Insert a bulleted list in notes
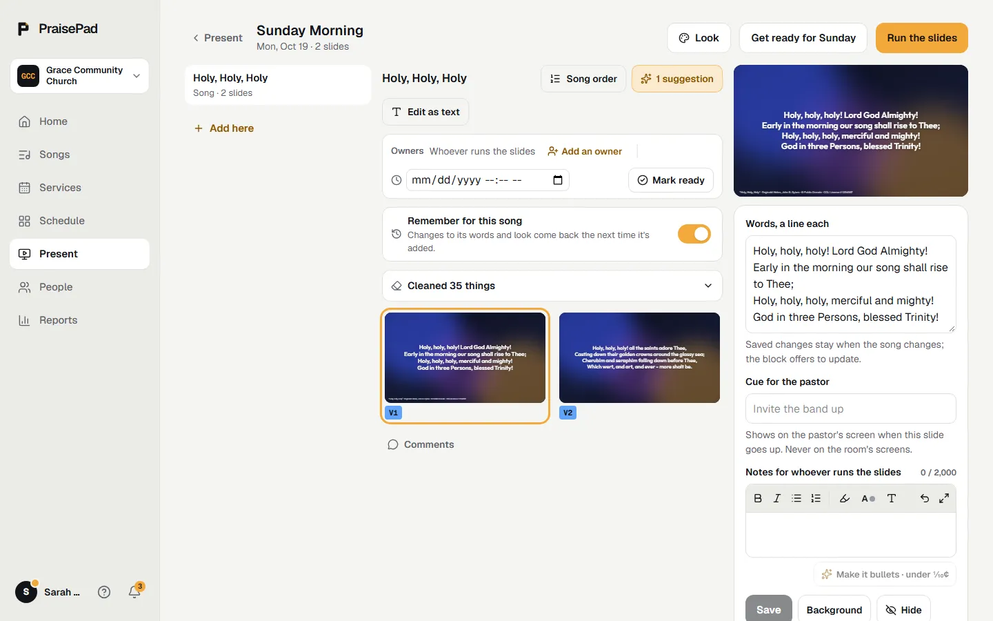The image size is (993, 621). pyautogui.click(x=796, y=498)
